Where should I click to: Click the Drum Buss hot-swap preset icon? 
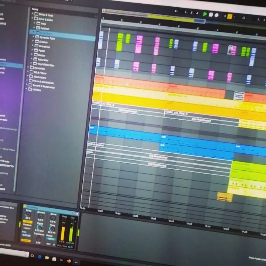74,213
